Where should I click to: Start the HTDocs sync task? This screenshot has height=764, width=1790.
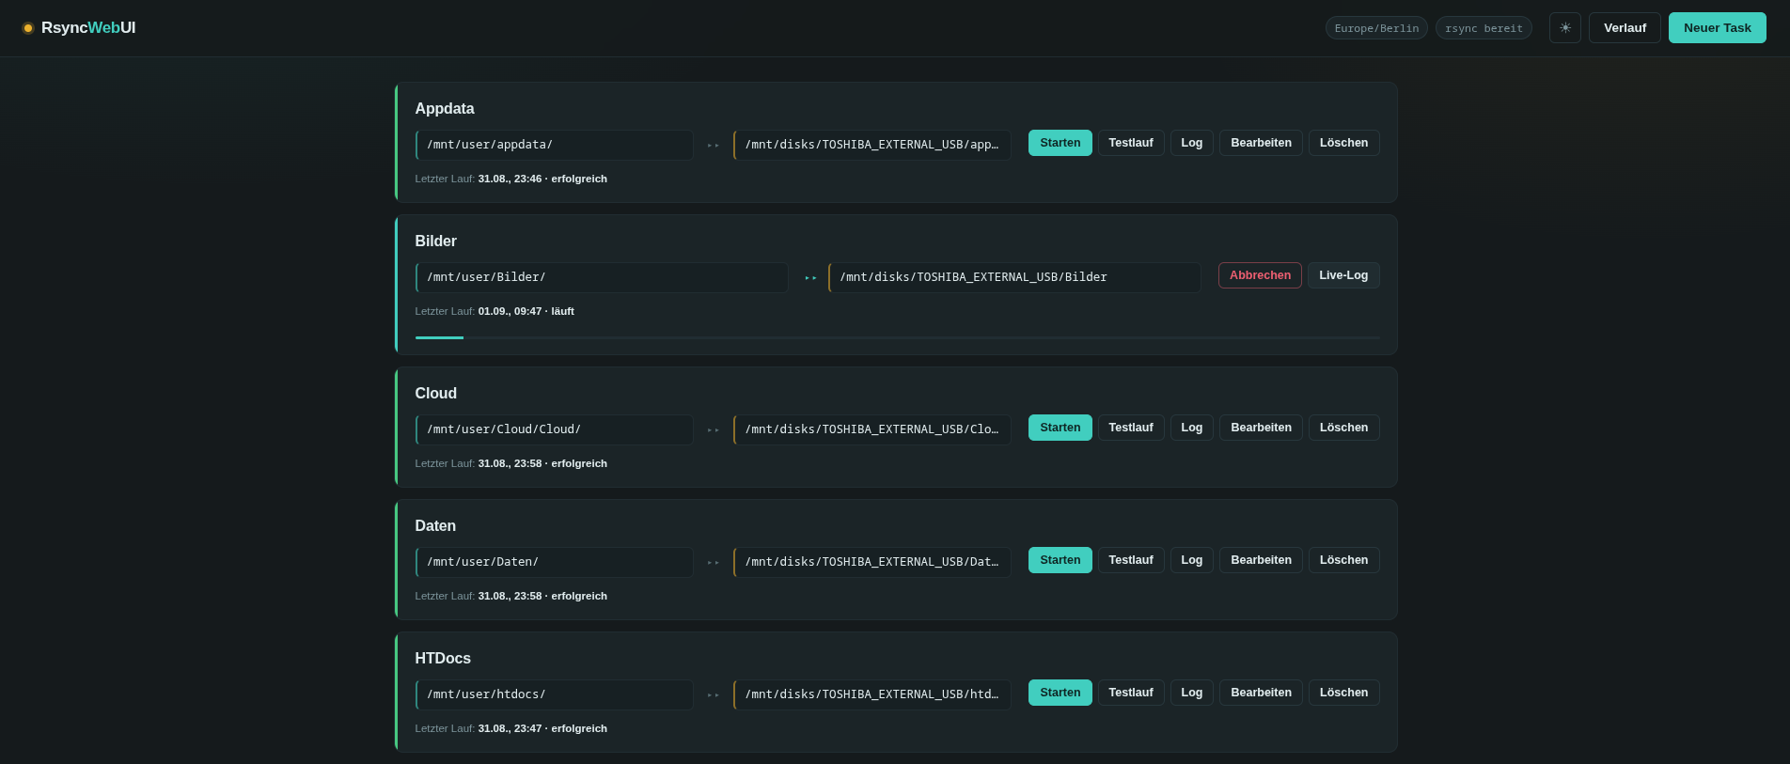point(1060,693)
